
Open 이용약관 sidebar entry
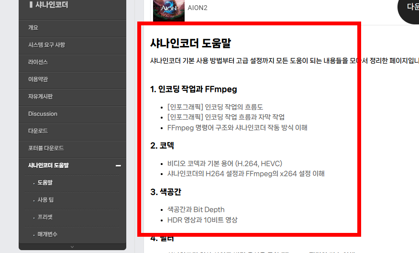[x=72, y=79]
